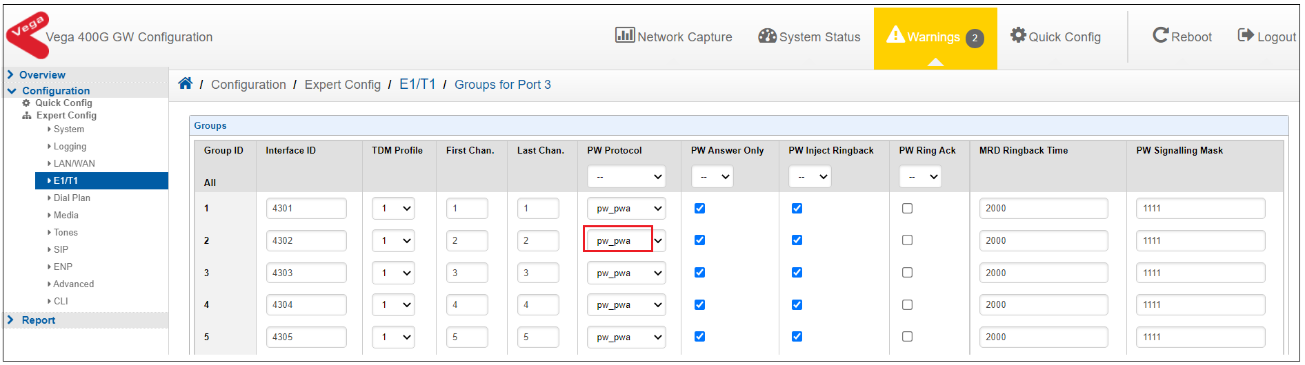The image size is (1305, 365).
Task: Open TDM Profile dropdown for group 1
Action: coord(393,208)
